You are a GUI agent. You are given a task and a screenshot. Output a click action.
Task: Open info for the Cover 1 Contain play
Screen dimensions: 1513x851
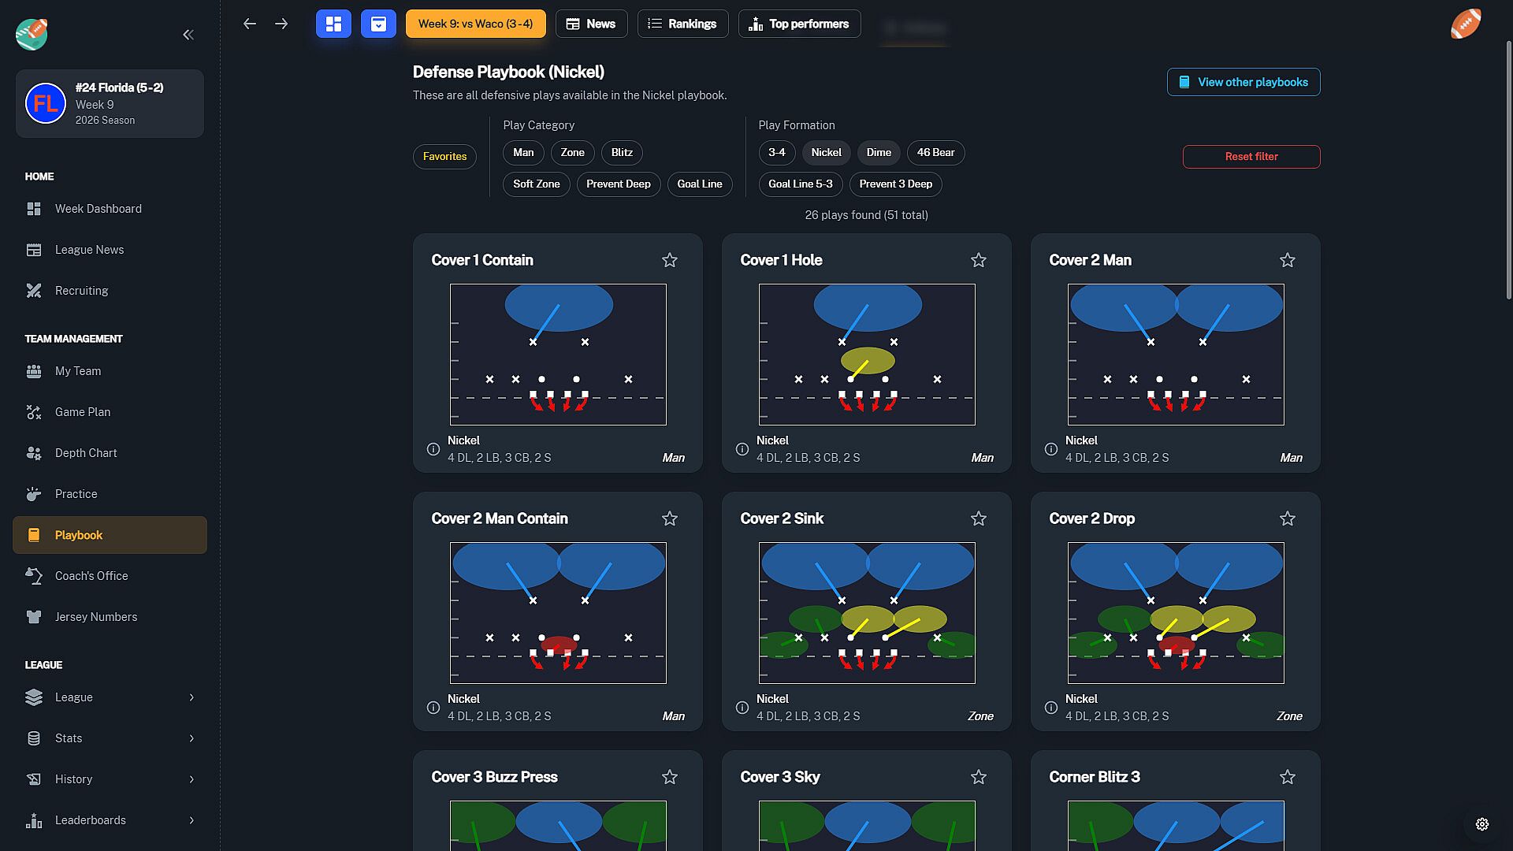click(x=433, y=449)
